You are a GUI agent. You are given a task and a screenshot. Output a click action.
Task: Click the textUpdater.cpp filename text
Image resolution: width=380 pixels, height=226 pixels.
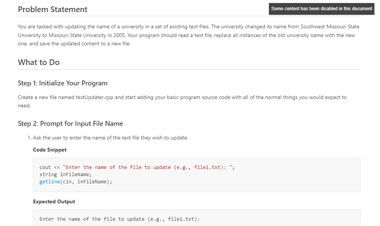[82, 97]
